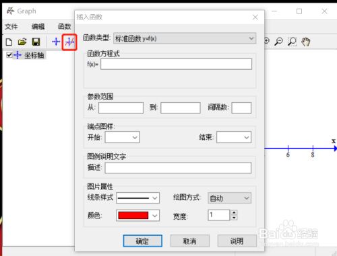Click the zoom in icon beside dialog
Image resolution: width=337 pixels, height=256 pixels.
click(267, 41)
